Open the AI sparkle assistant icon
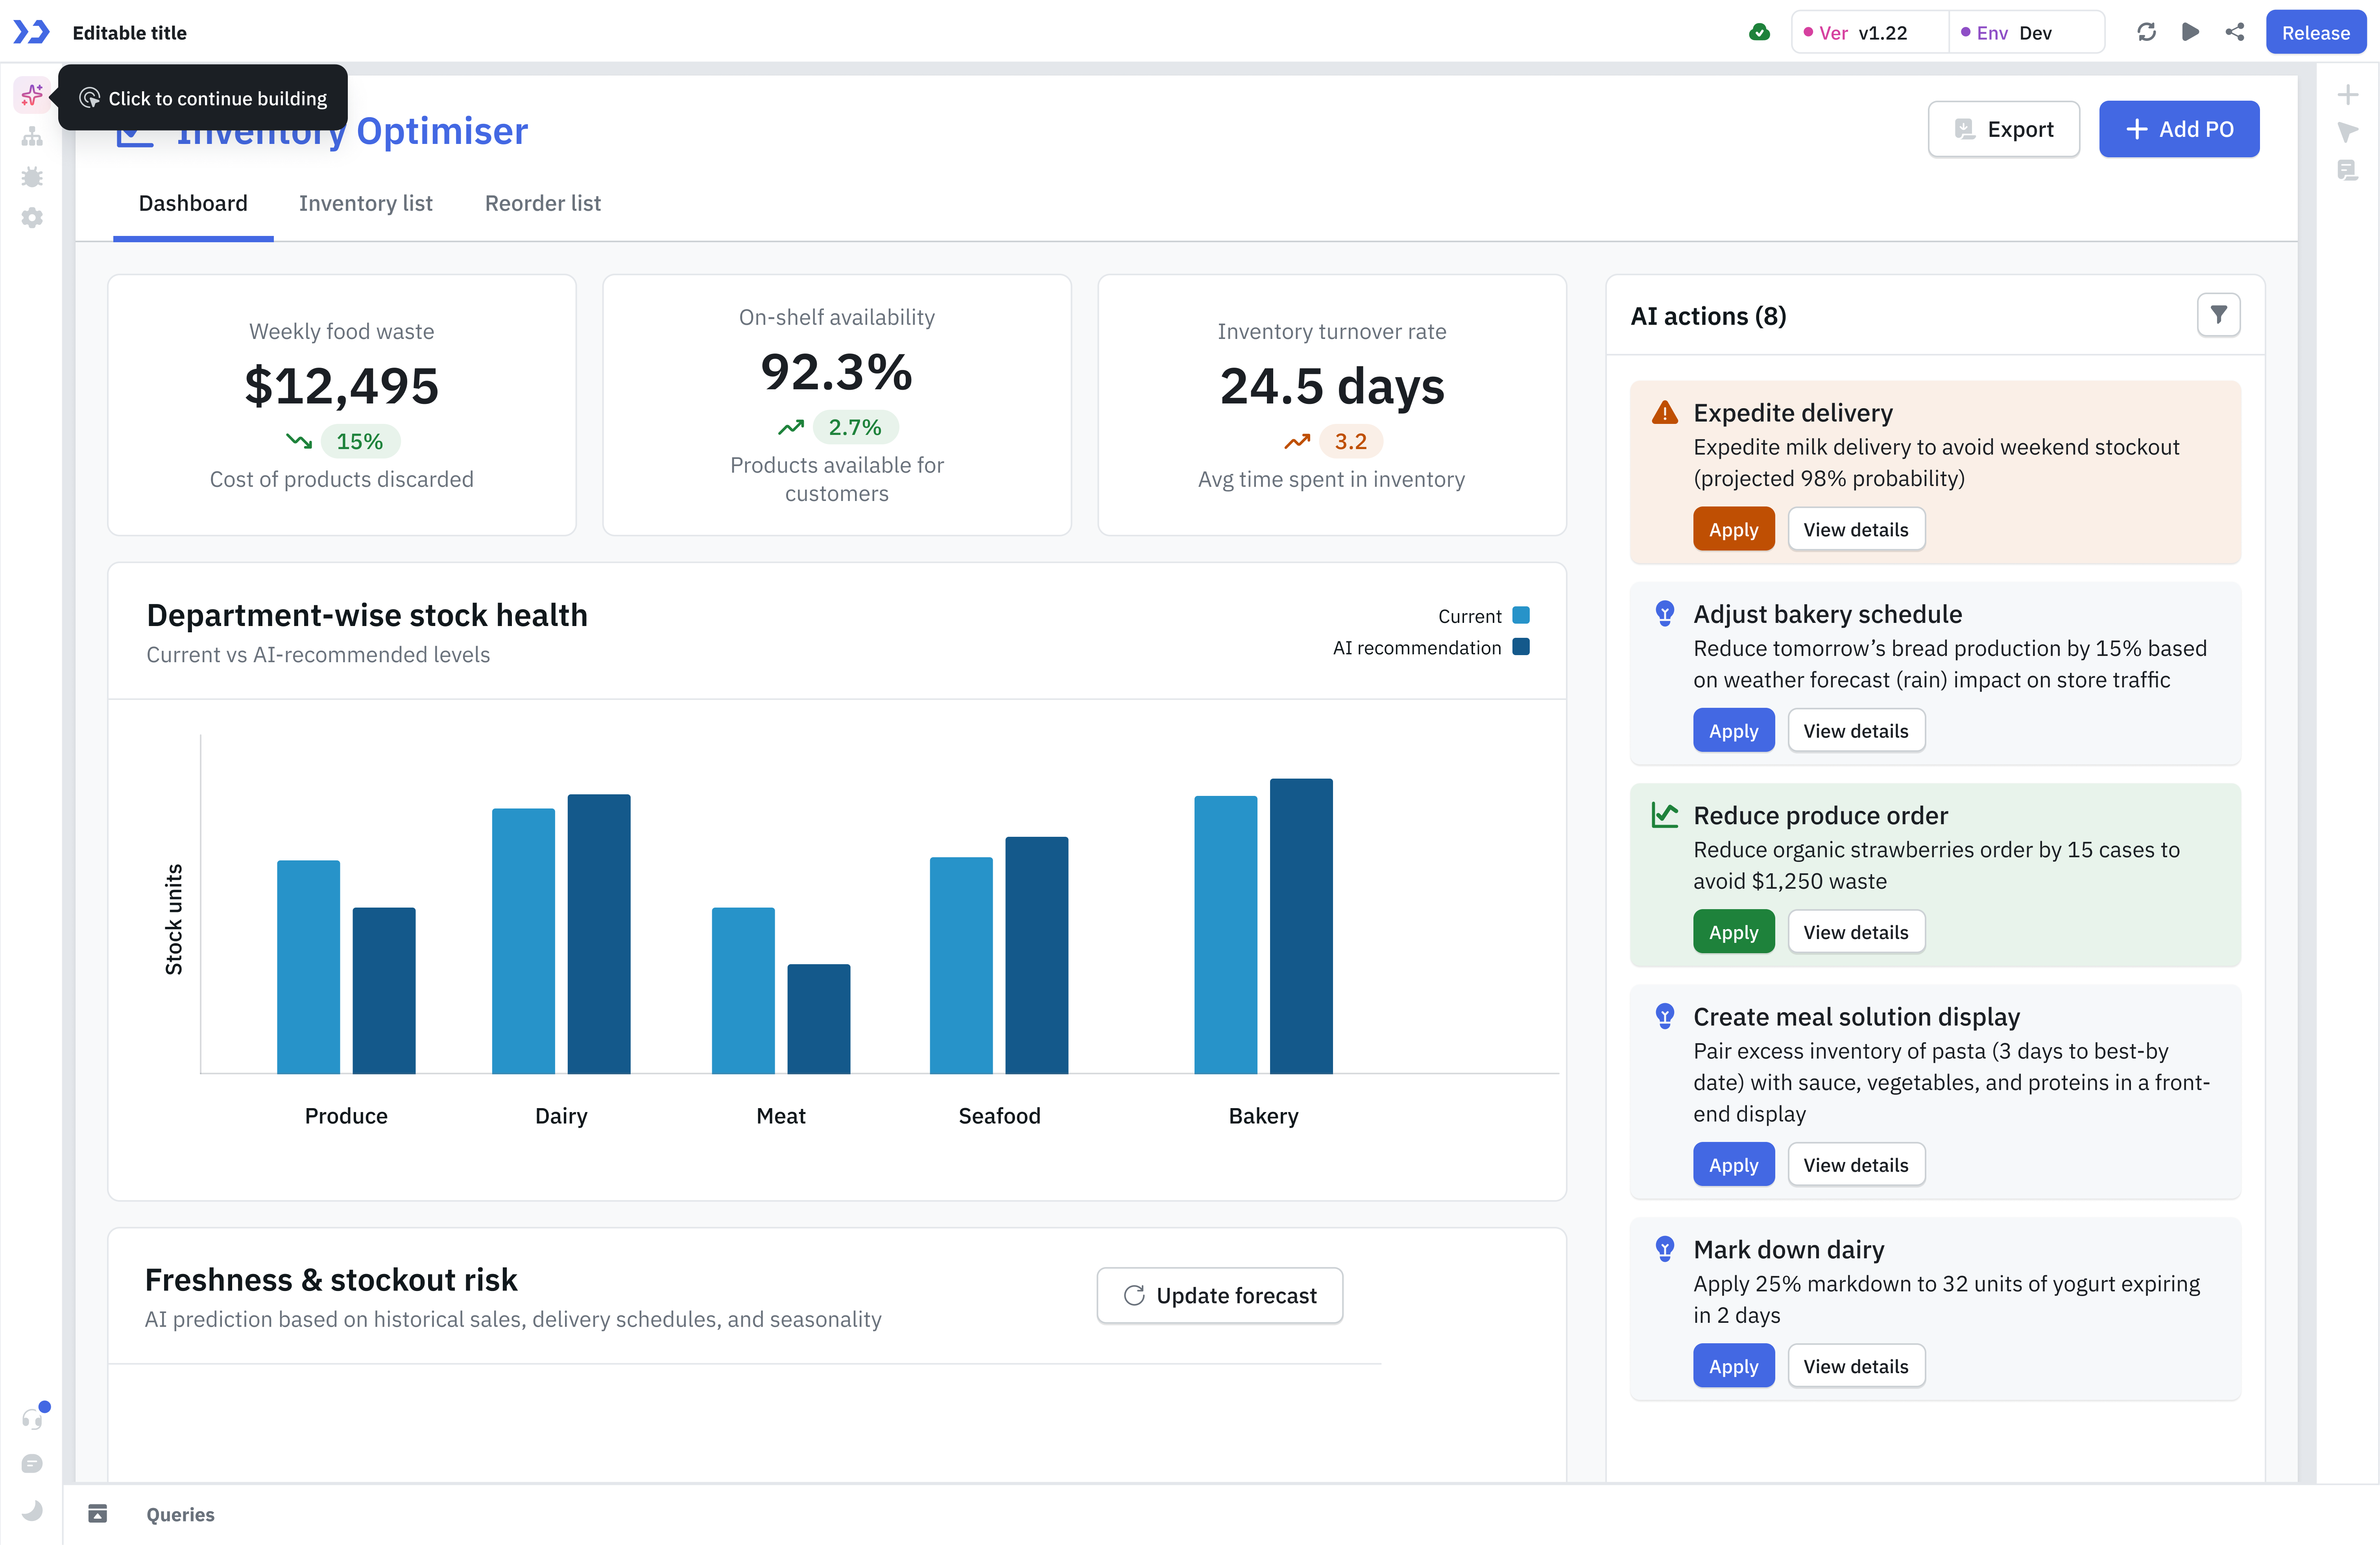2380x1545 pixels. 32,95
